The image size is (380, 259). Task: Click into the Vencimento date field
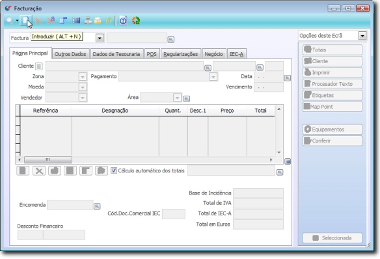[x=269, y=87]
